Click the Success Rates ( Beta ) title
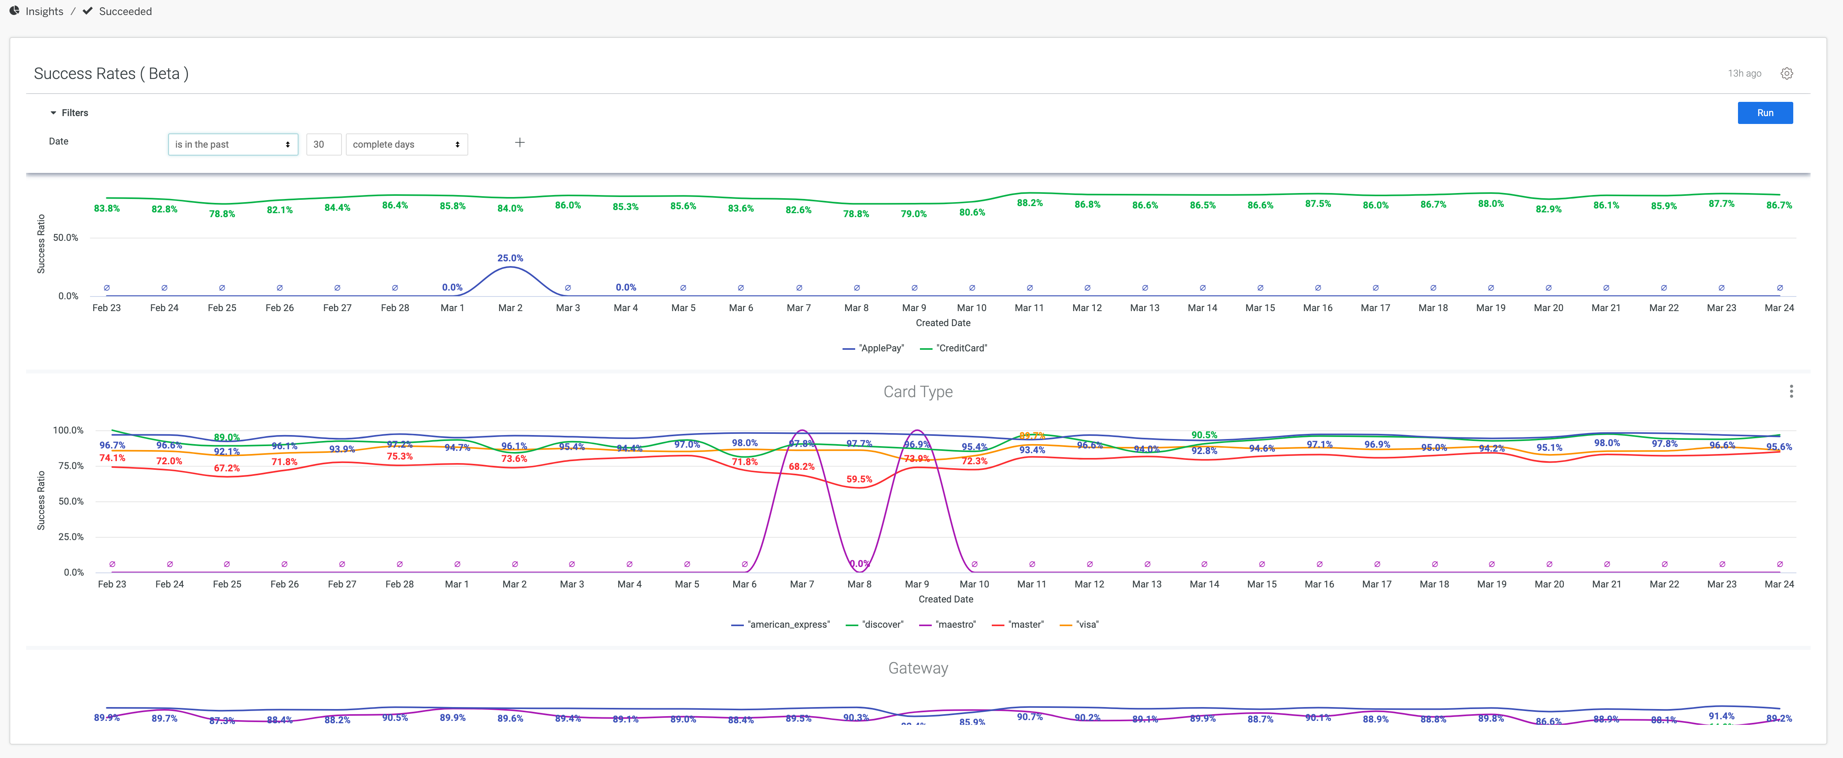This screenshot has width=1843, height=758. click(x=112, y=74)
